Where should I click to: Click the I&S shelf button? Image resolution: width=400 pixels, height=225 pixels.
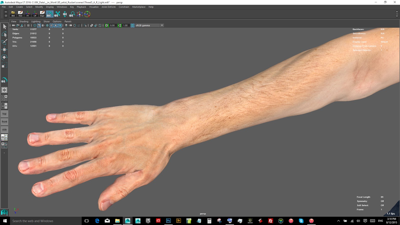tap(13, 14)
